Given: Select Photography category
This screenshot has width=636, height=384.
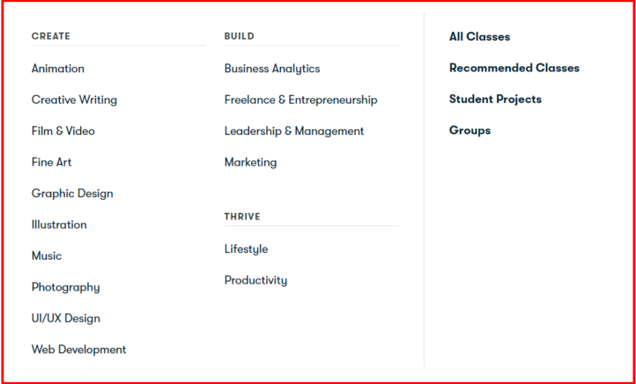Looking at the screenshot, I should tap(65, 287).
